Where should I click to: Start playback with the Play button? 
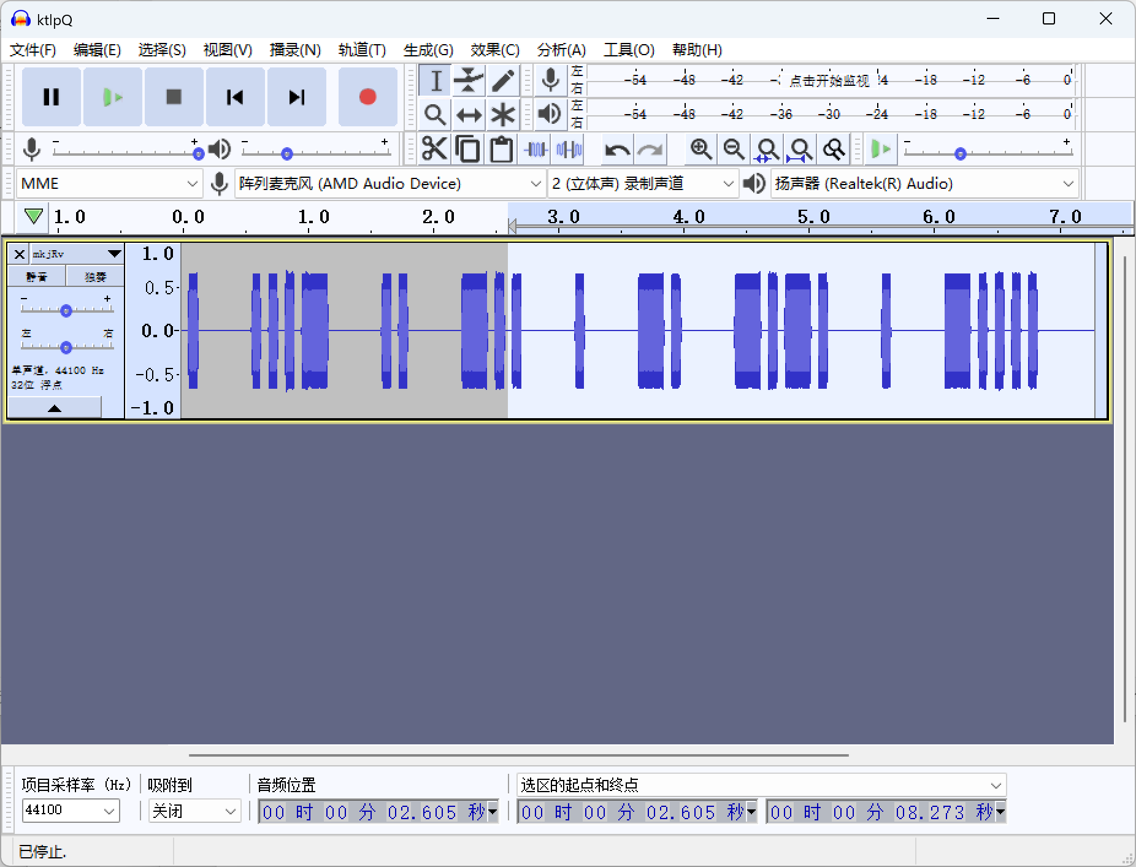pos(113,97)
